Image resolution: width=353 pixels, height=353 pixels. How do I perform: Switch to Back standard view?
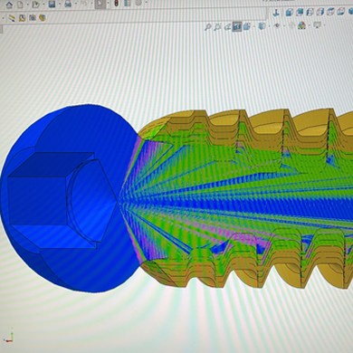(x=300, y=12)
